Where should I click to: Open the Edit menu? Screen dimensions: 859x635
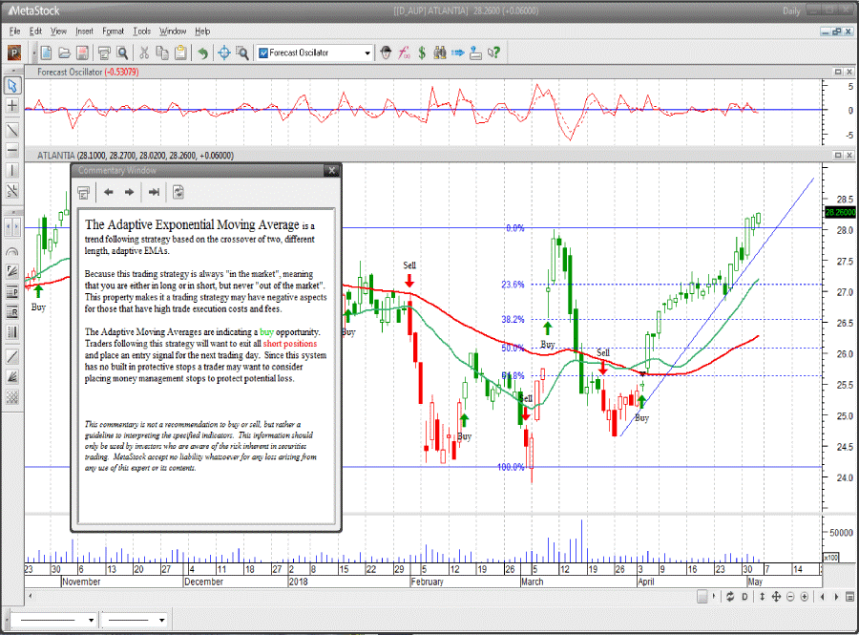pyautogui.click(x=35, y=32)
